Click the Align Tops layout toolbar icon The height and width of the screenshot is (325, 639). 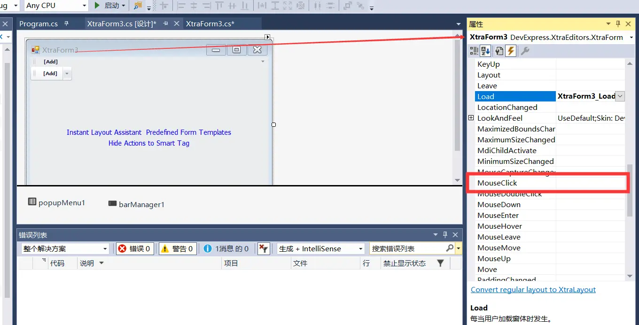[219, 6]
